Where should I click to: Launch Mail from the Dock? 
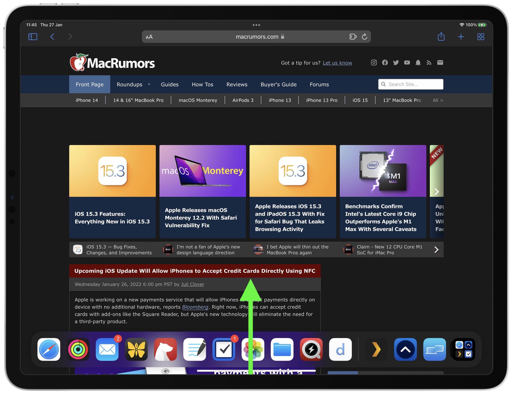pyautogui.click(x=107, y=349)
